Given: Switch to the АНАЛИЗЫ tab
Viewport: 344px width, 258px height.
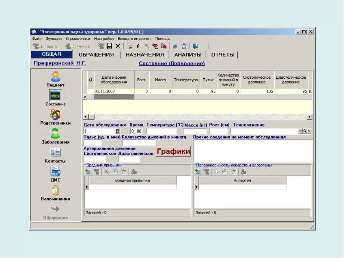Looking at the screenshot, I should click(187, 55).
